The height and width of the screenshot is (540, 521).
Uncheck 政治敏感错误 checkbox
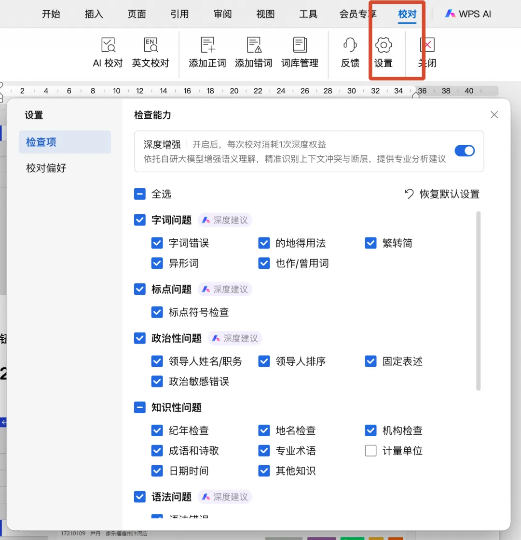point(157,382)
